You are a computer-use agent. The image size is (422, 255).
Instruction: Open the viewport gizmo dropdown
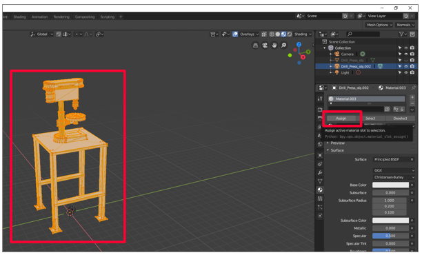tap(225, 34)
